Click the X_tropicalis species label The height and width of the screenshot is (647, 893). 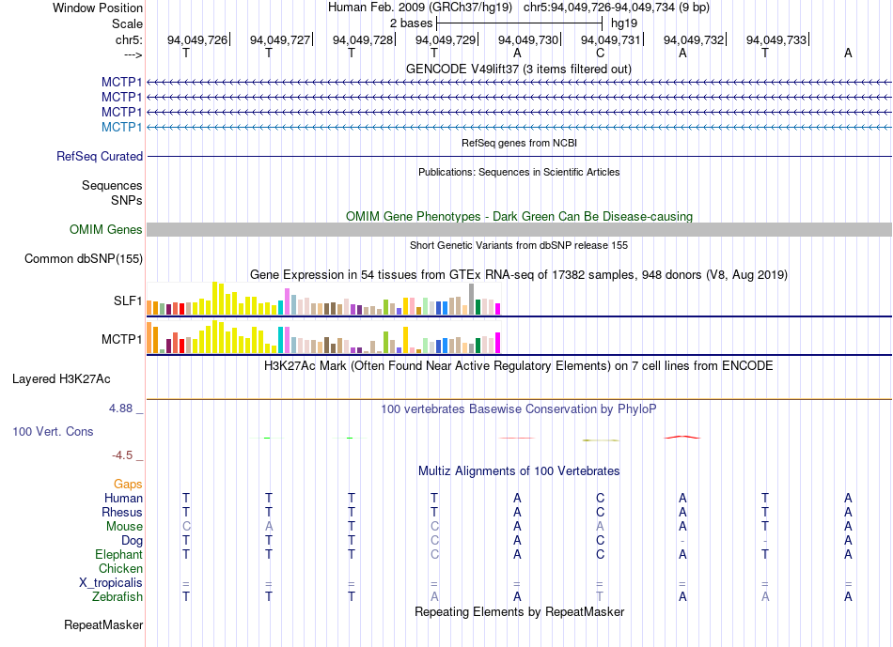coord(111,583)
